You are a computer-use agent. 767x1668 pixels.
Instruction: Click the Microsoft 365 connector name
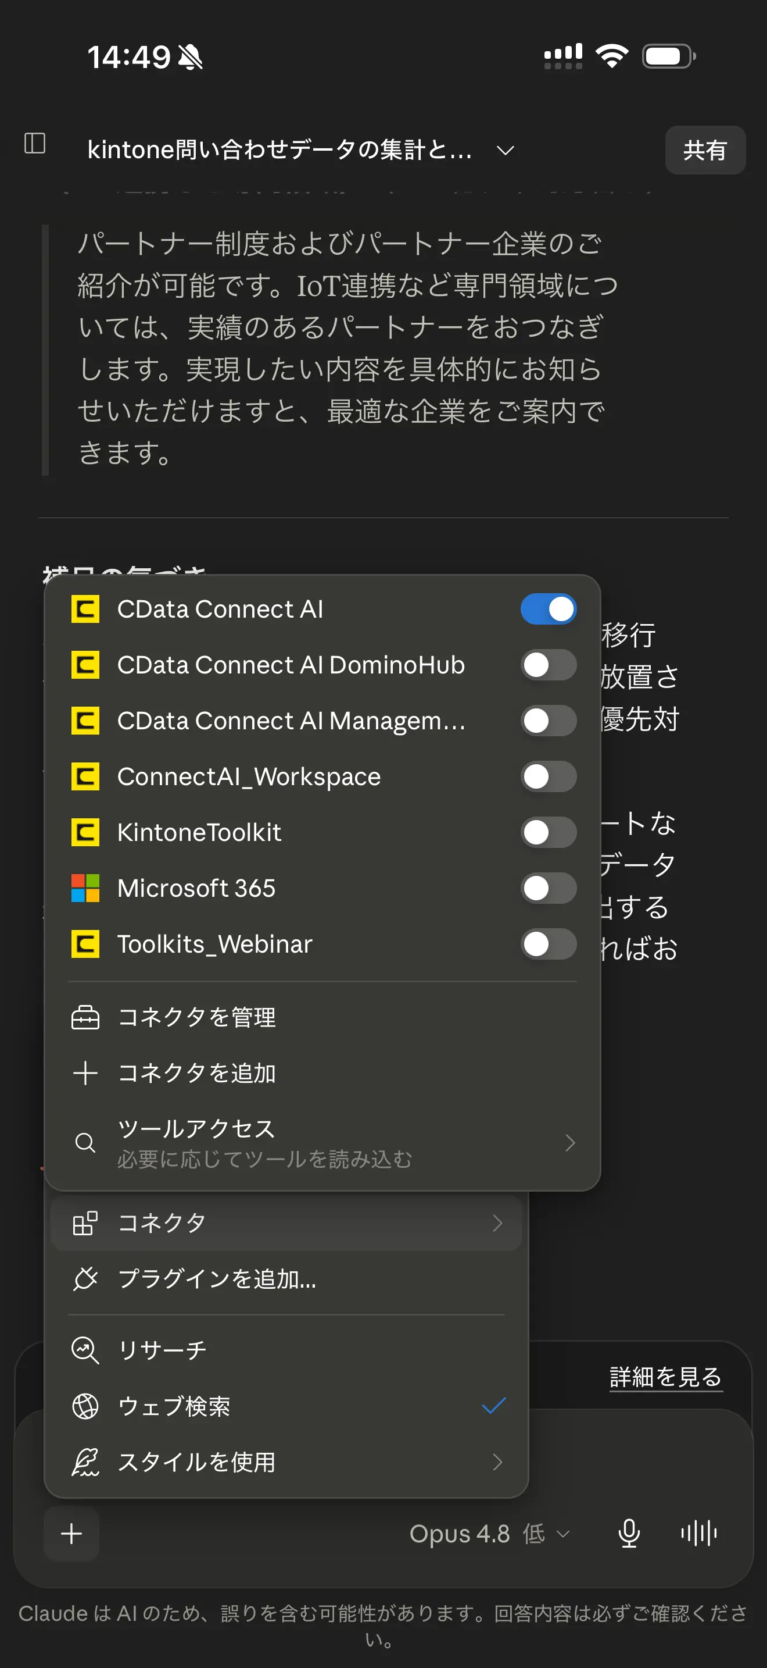pos(196,888)
